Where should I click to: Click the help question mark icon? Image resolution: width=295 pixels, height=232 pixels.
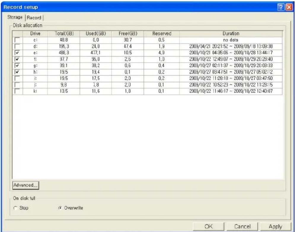point(281,7)
